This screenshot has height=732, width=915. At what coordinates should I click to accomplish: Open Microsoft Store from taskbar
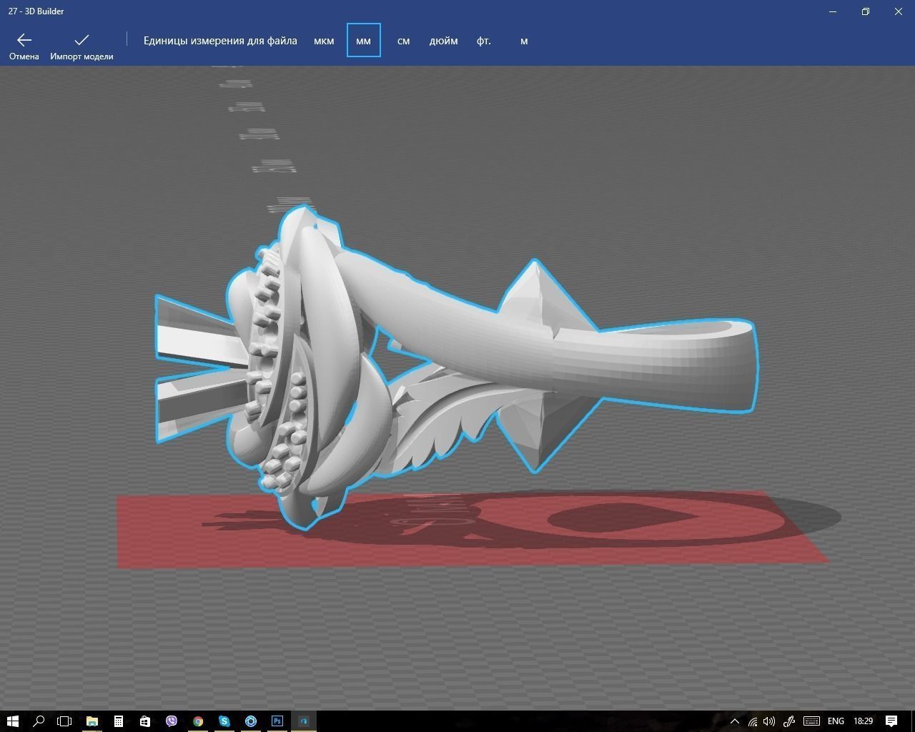[144, 721]
